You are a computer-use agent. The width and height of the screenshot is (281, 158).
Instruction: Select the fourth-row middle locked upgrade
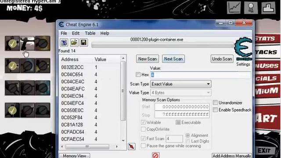pos(27,110)
